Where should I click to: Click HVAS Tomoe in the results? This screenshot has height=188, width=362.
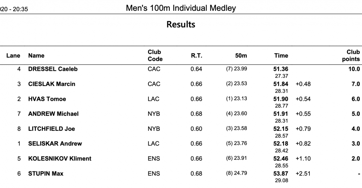pyautogui.click(x=47, y=99)
